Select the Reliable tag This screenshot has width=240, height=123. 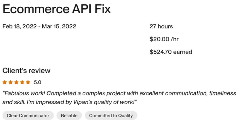[69, 116]
